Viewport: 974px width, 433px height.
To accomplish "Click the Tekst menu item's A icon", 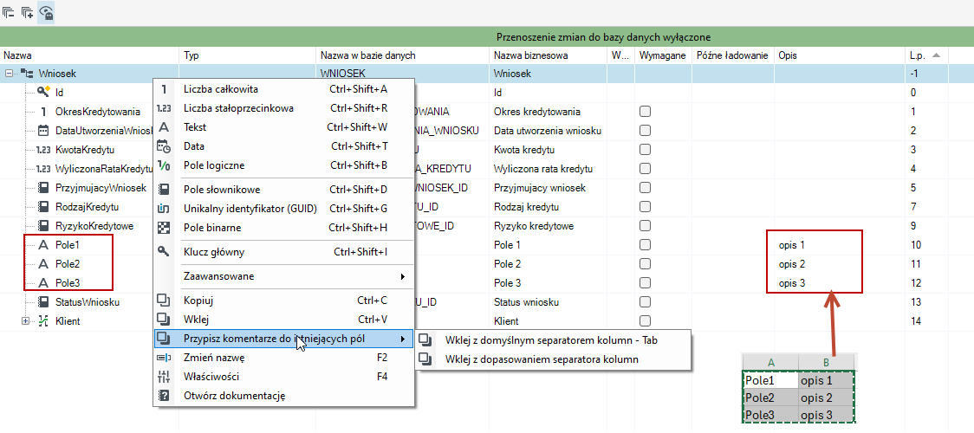I will click(164, 127).
